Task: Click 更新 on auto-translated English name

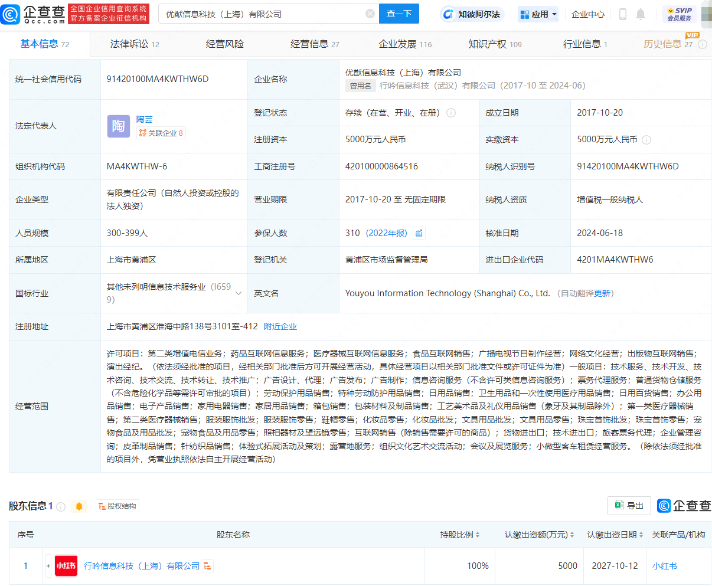Action: (602, 293)
